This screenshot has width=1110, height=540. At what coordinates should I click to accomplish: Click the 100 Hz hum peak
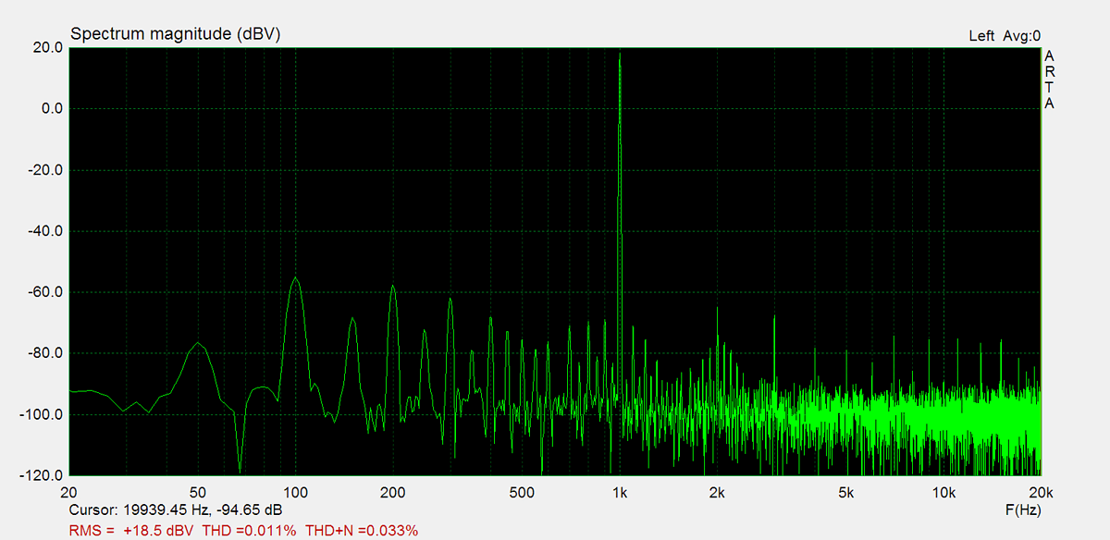click(295, 278)
